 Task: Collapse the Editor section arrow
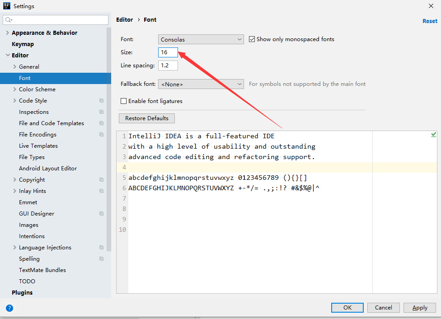pyautogui.click(x=8, y=55)
